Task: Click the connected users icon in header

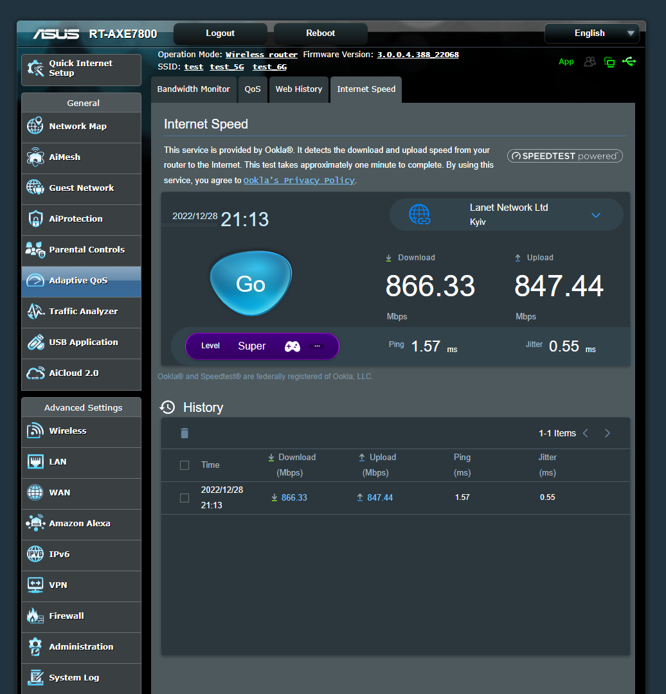Action: coord(590,62)
